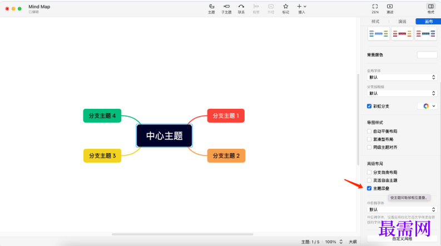441x246 pixels.
Task: Uncheck the 彩虹分支 rainbow branch checkbox
Action: [x=369, y=106]
